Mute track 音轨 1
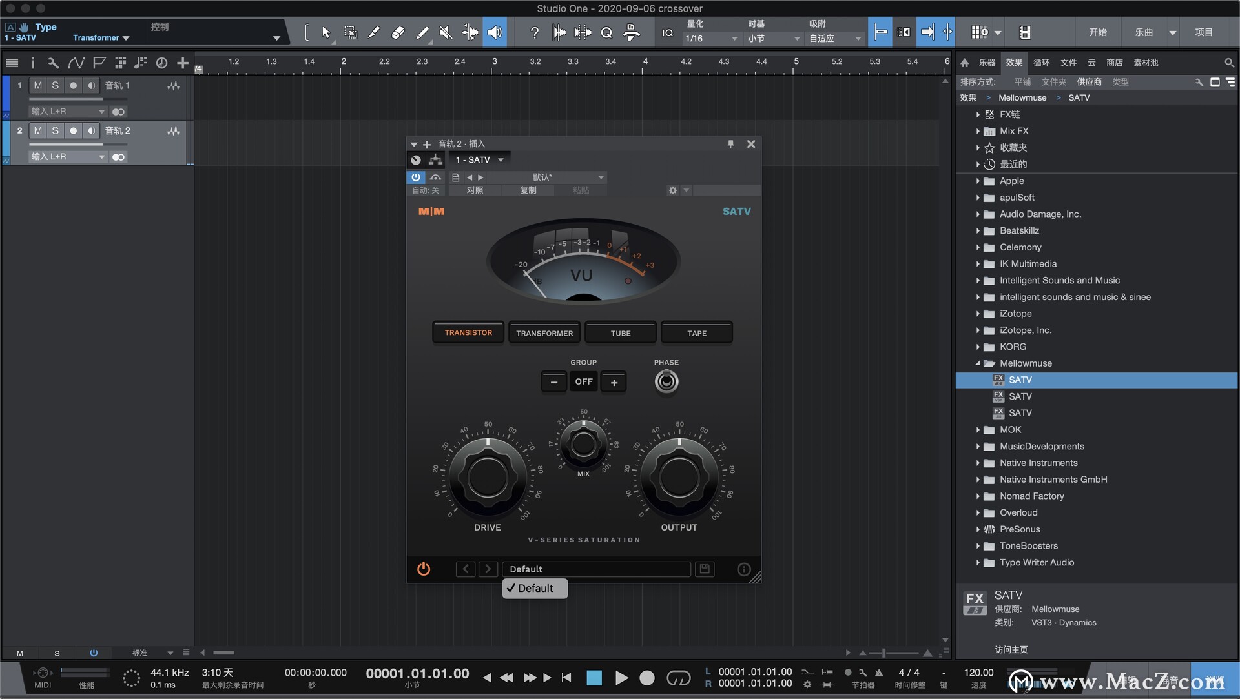 coord(38,85)
